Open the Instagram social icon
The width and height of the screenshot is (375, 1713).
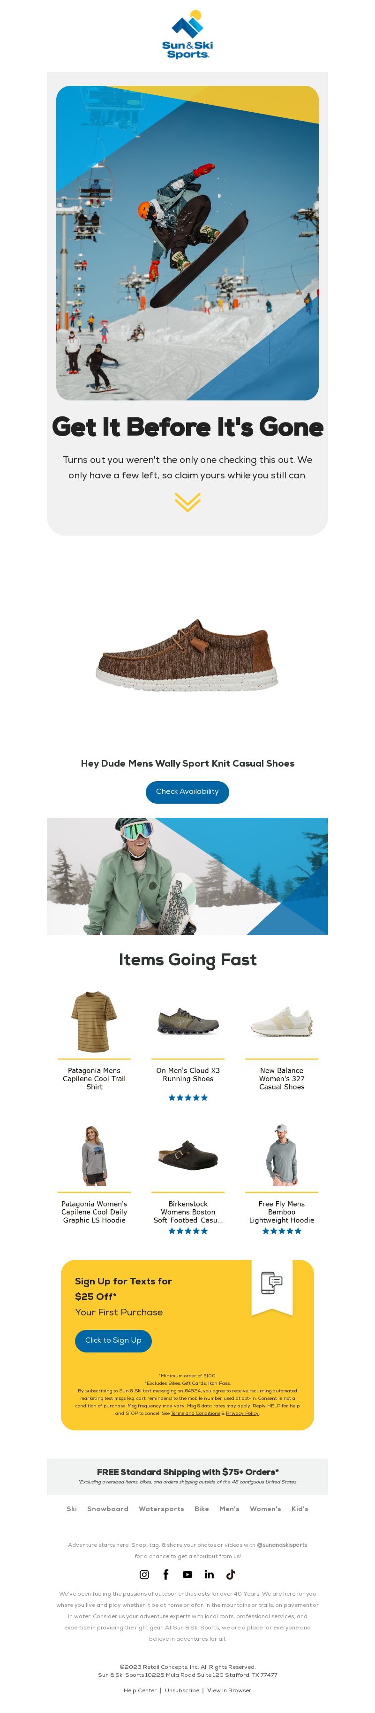pos(144,1574)
